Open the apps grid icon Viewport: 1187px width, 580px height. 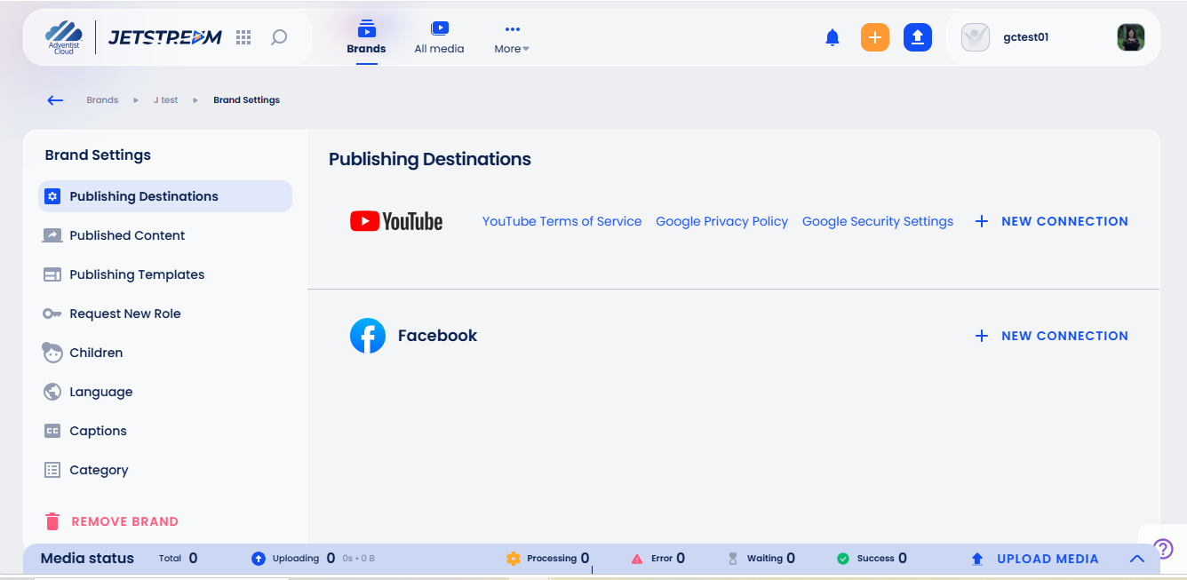(x=243, y=37)
